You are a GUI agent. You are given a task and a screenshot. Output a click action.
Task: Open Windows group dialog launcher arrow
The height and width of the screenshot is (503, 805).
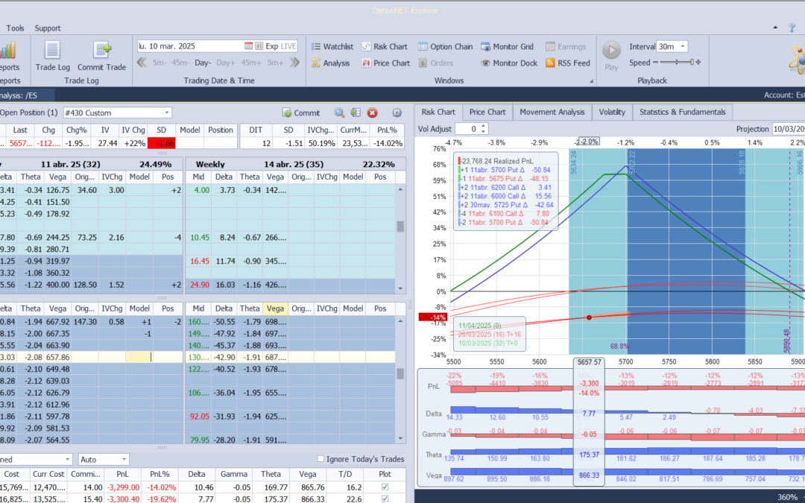coord(591,81)
